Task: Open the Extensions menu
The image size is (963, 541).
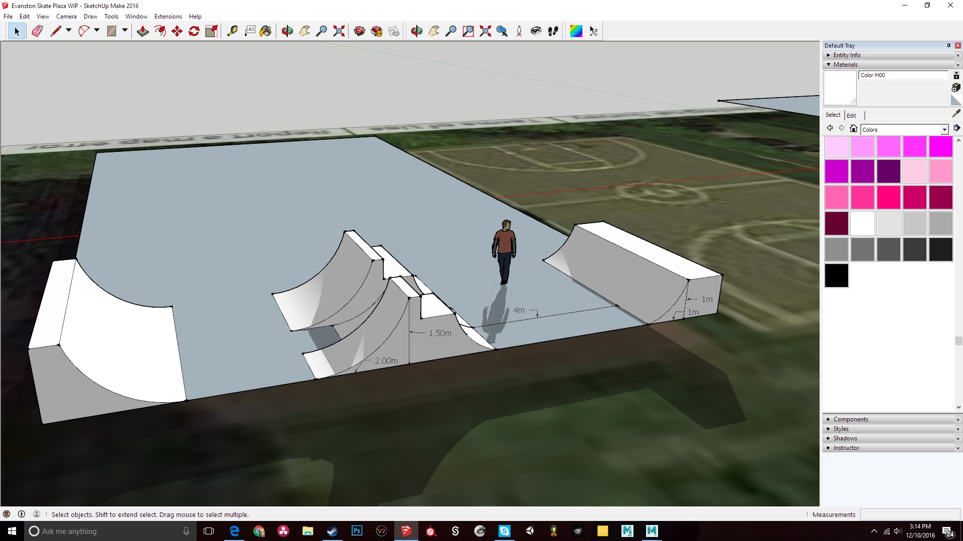Action: 168,17
